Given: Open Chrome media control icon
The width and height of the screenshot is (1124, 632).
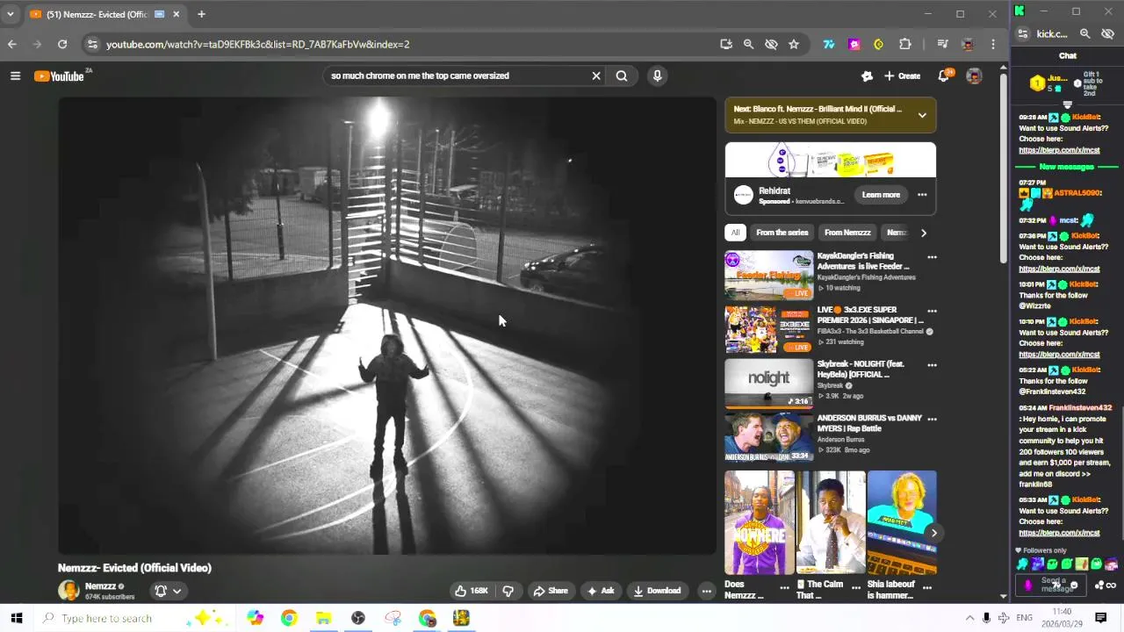Looking at the screenshot, I should pyautogui.click(x=942, y=44).
